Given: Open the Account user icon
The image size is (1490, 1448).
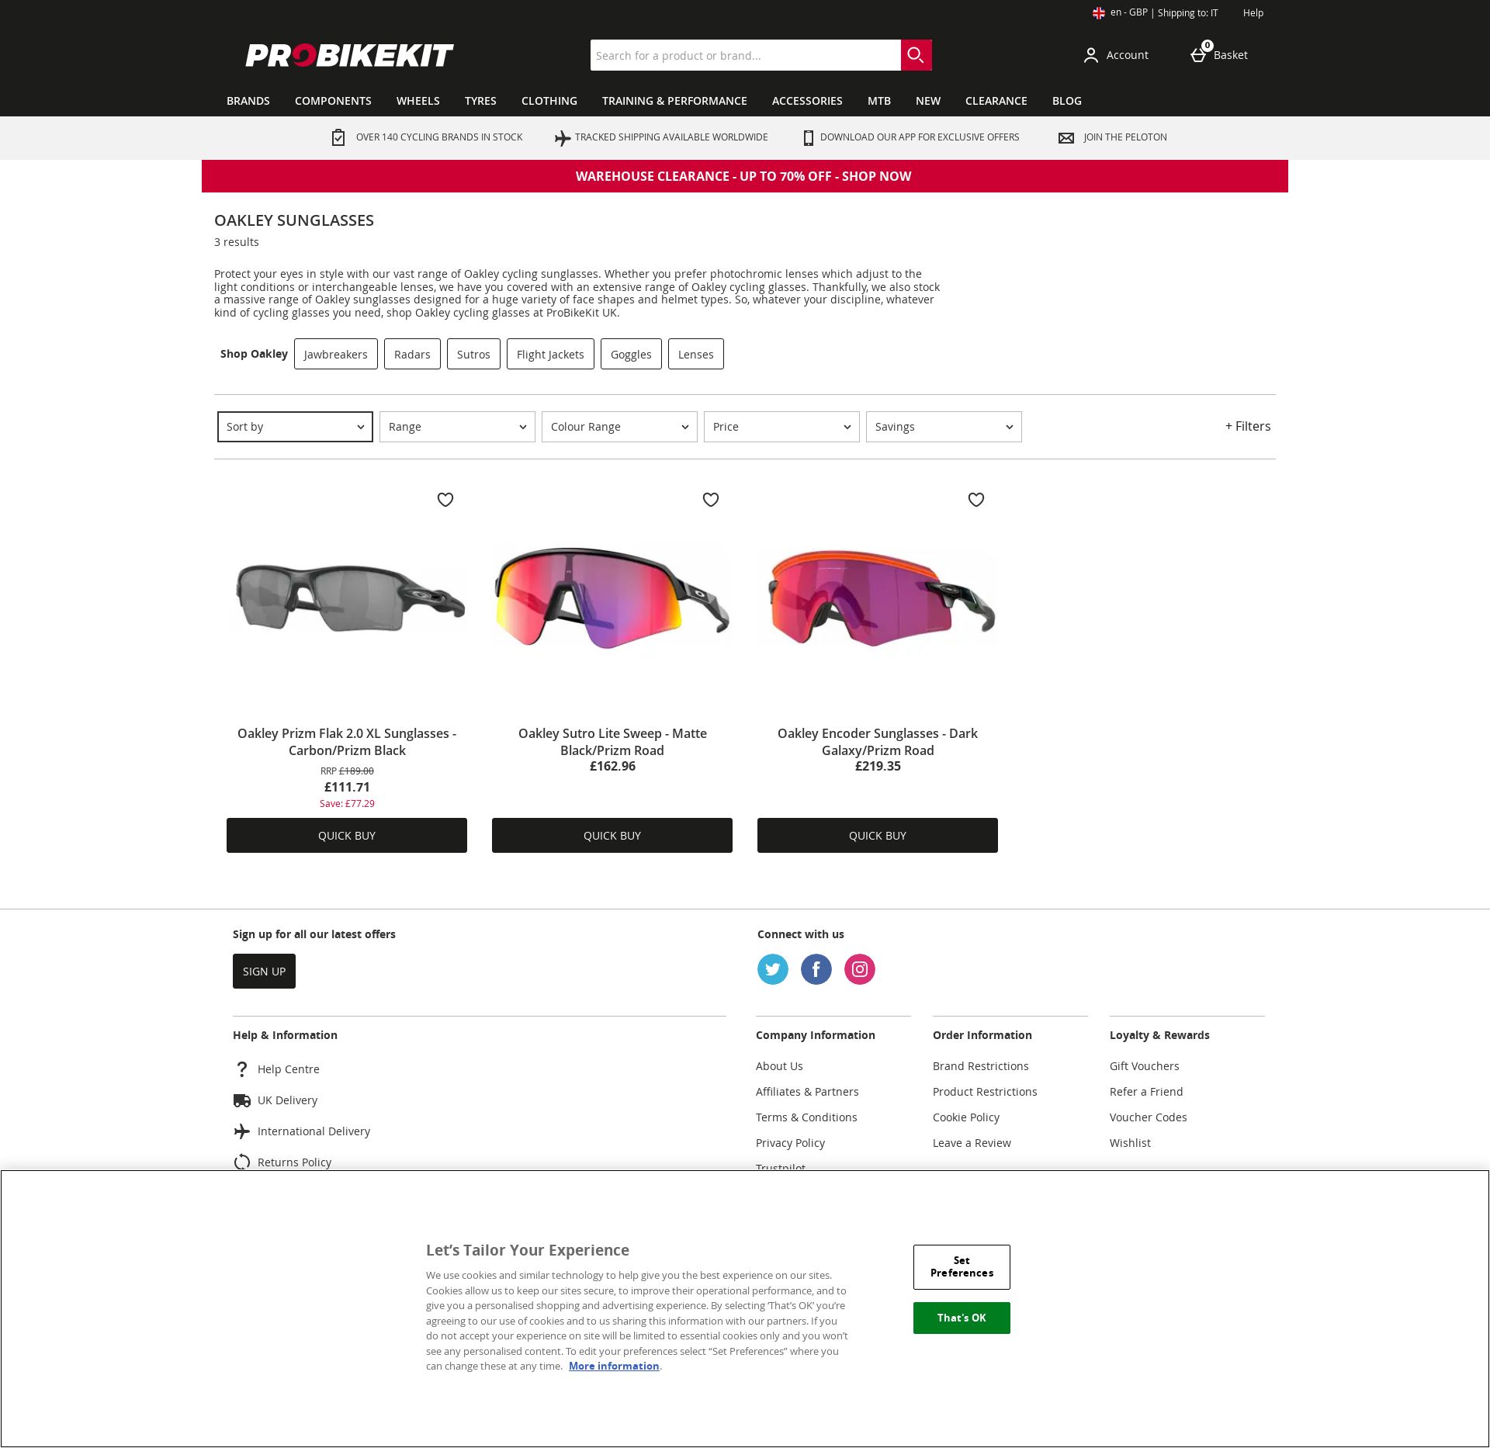Looking at the screenshot, I should click(1091, 55).
